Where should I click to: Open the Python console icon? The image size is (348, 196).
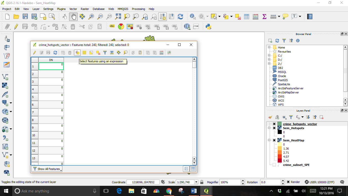coord(209,27)
